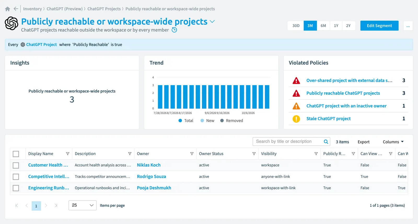This screenshot has height=224, width=418.
Task: Click Export
Action: tap(364, 142)
